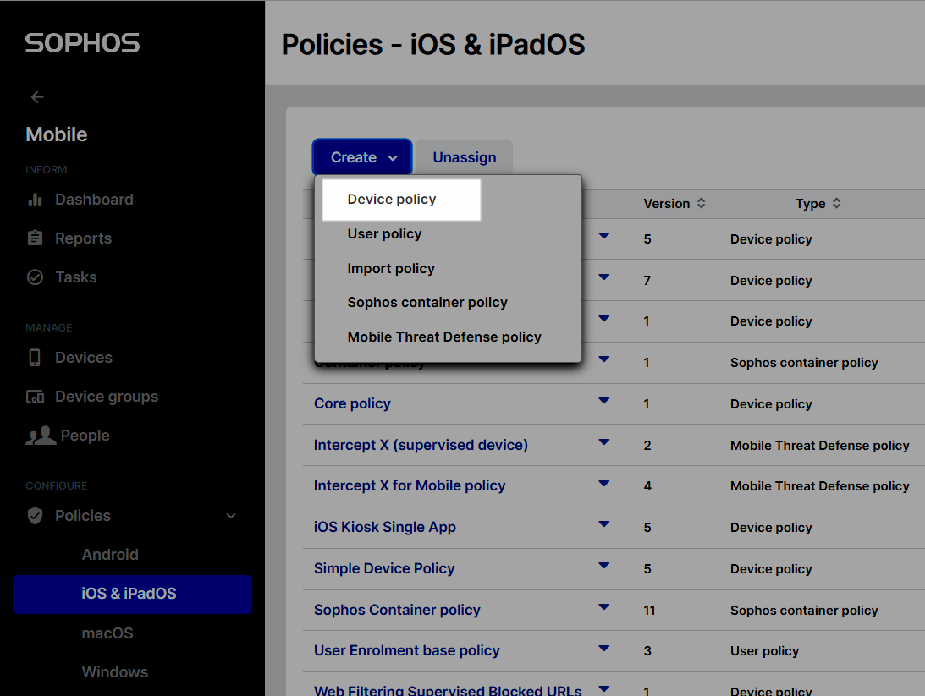This screenshot has width=925, height=696.
Task: Open actions arrow for Simple Device Policy
Action: coord(604,565)
